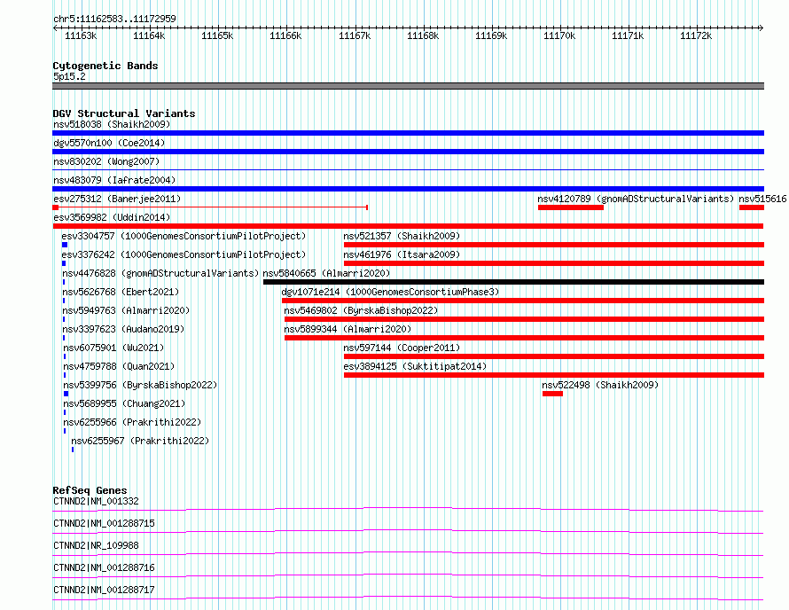The height and width of the screenshot is (610, 789).
Task: Open esv3569982 (Uddin2014) variant
Action: pos(112,217)
